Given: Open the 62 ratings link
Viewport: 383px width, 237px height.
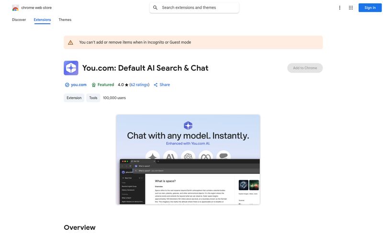Looking at the screenshot, I should [x=139, y=85].
